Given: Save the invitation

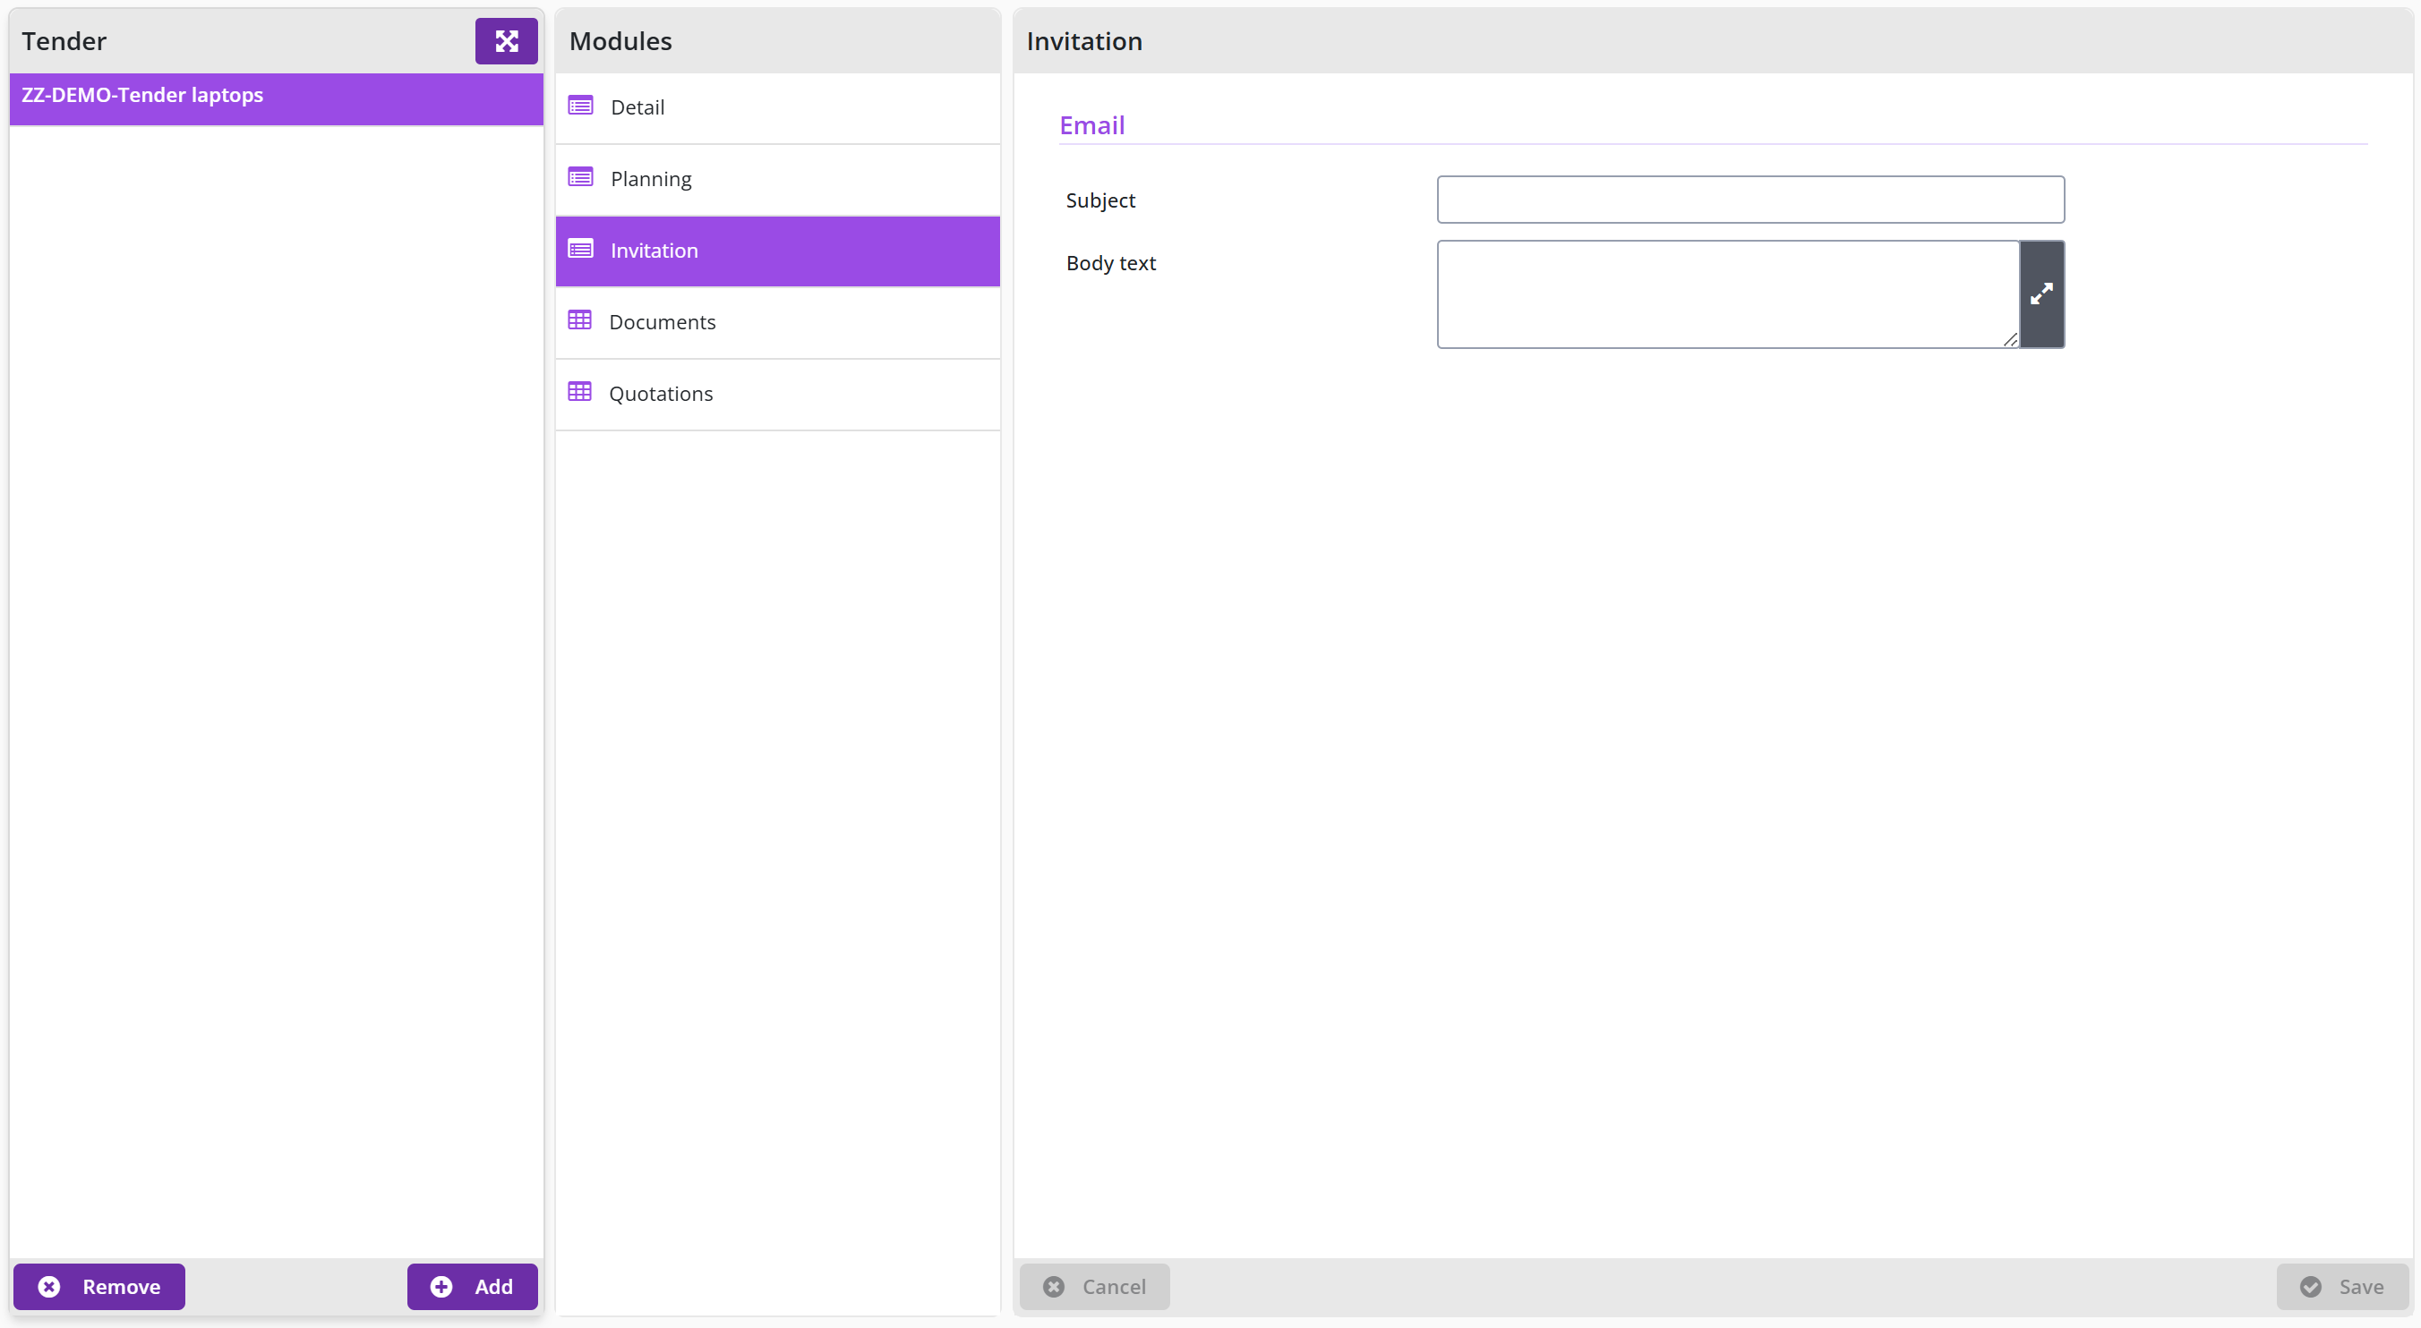Looking at the screenshot, I should point(2342,1286).
